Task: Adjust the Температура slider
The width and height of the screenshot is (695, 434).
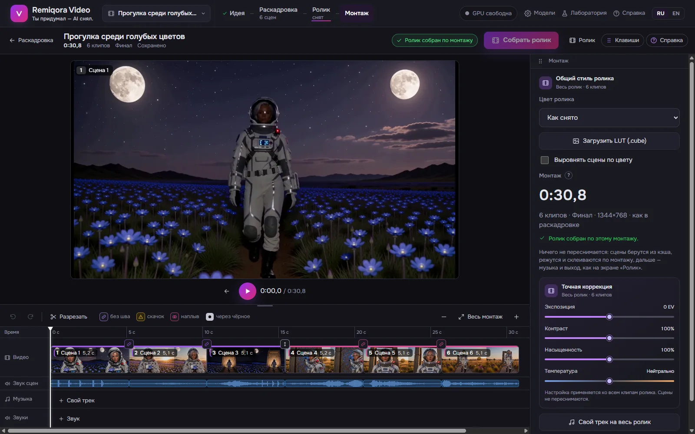Action: [609, 381]
